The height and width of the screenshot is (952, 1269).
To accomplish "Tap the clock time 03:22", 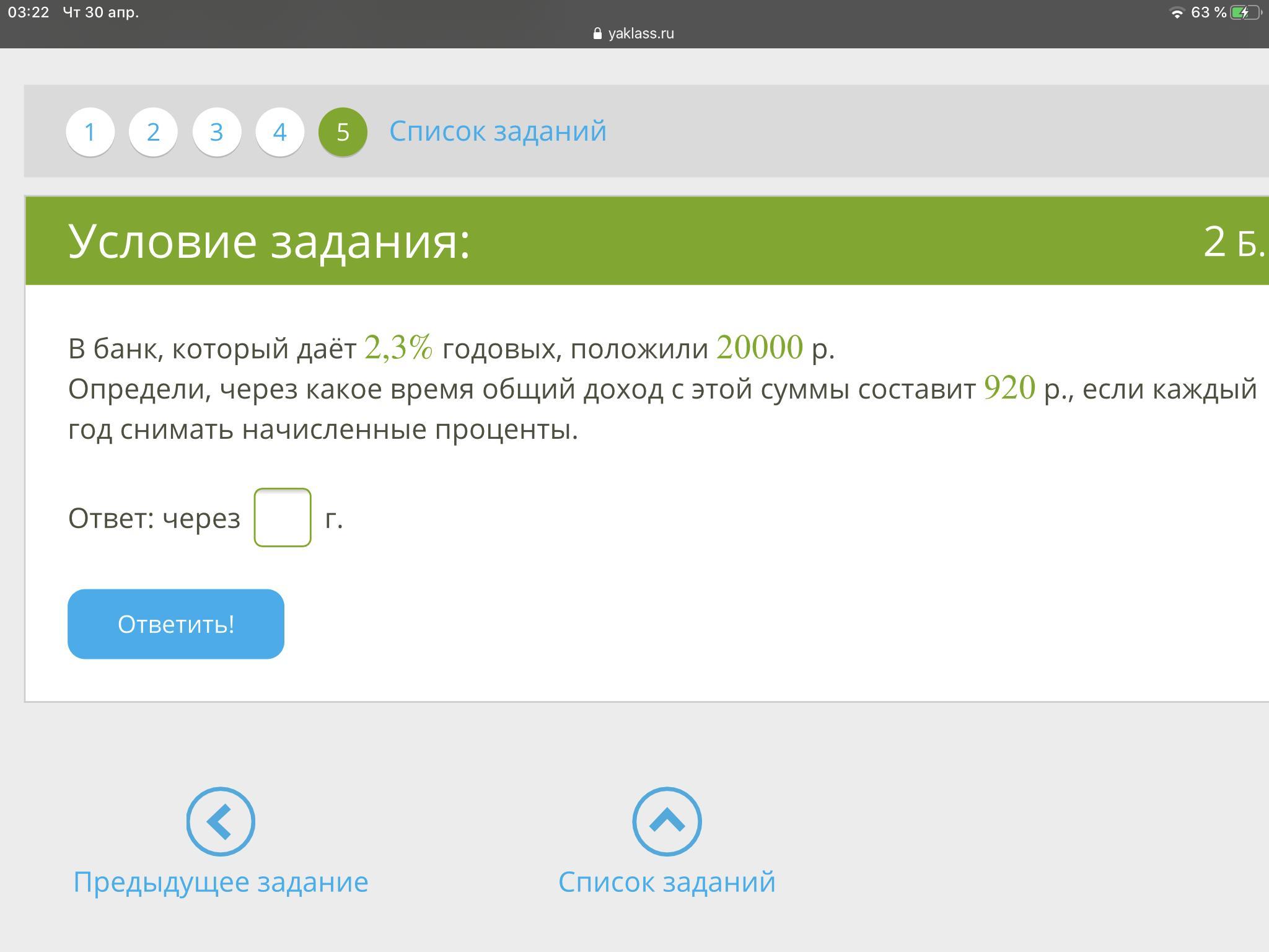I will click(29, 12).
